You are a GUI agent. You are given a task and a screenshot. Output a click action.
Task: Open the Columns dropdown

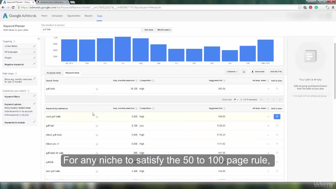point(232,71)
